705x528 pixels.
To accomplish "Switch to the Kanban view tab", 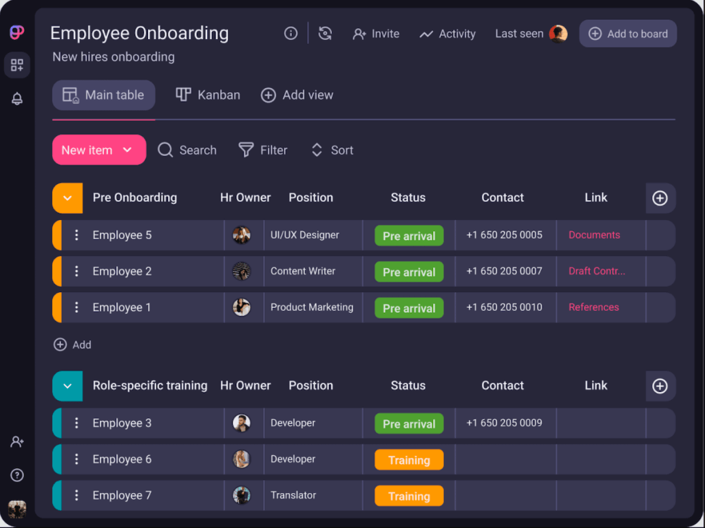I will [x=208, y=95].
